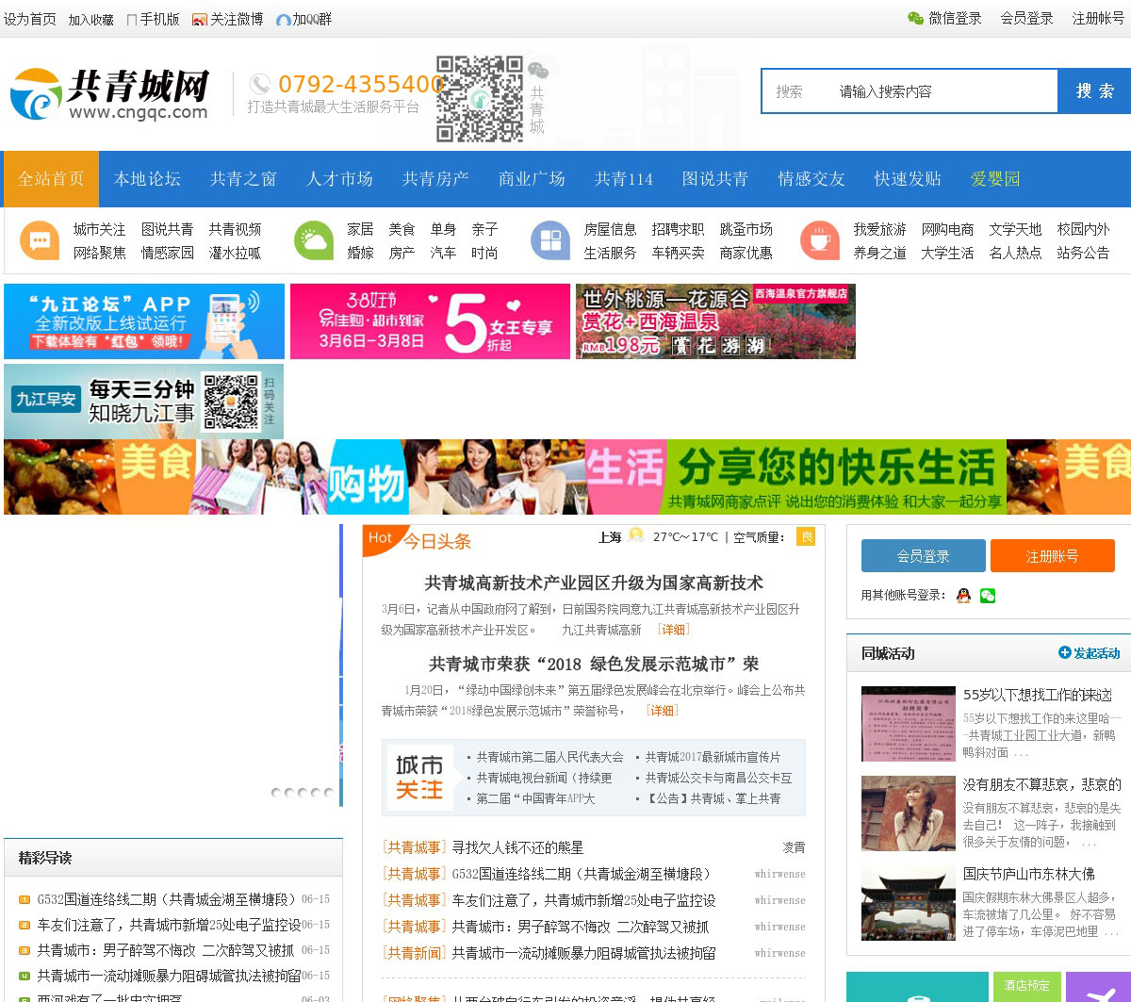1131x1002 pixels.
Task: Click the red coffee cup category icon
Action: [x=820, y=240]
